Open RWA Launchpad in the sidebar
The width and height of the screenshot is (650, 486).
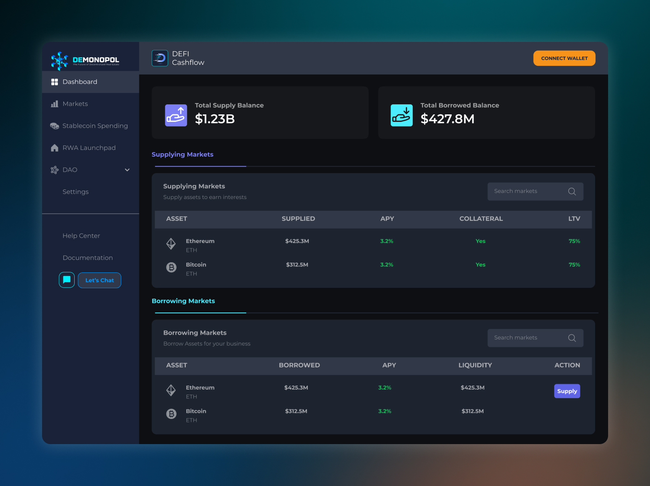(x=91, y=148)
